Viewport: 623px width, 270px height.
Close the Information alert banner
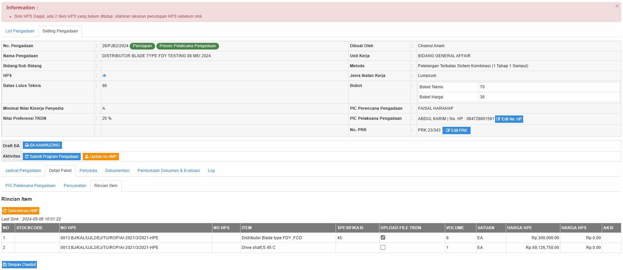(617, 6)
